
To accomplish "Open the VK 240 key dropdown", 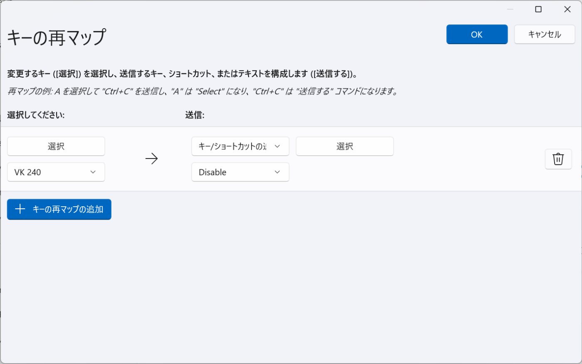I will tap(56, 172).
